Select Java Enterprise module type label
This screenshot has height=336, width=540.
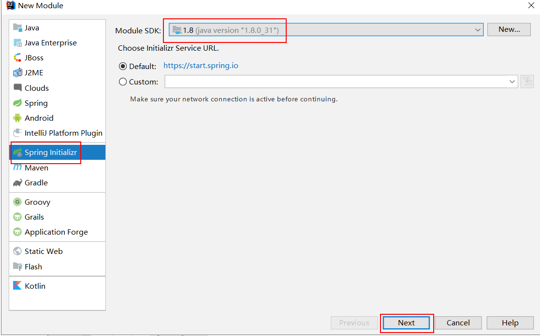click(x=51, y=43)
